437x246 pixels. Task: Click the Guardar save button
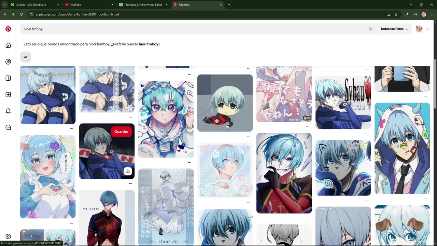(x=121, y=132)
